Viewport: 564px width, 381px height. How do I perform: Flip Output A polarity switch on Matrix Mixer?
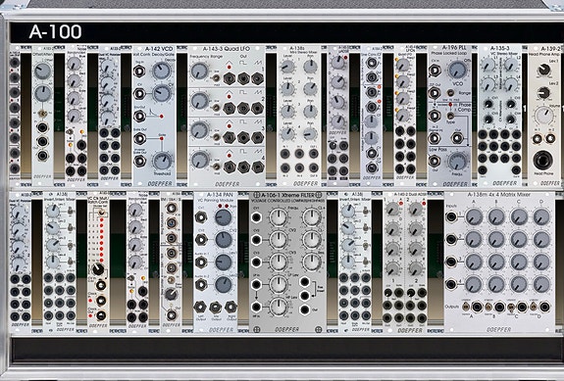(x=466, y=307)
